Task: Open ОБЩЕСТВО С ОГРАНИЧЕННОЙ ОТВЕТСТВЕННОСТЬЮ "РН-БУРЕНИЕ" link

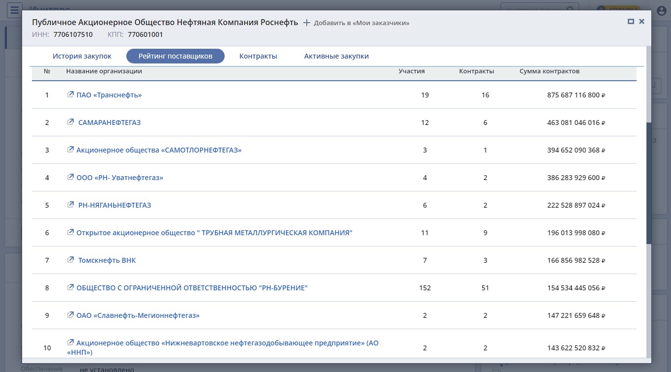Action: coord(192,288)
